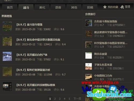Image resolution: width=134 pixels, height=101 pixels.
Task: Open the 美化 tab
Action: tap(42, 7)
